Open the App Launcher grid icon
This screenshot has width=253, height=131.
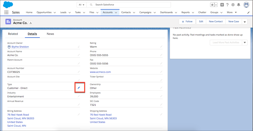click(x=6, y=12)
